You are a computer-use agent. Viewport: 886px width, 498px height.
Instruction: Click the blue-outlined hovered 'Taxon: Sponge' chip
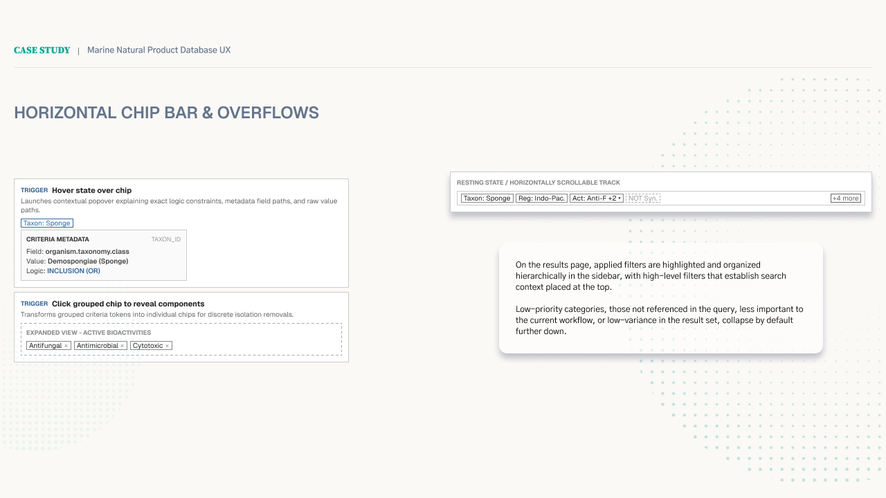[x=47, y=223]
